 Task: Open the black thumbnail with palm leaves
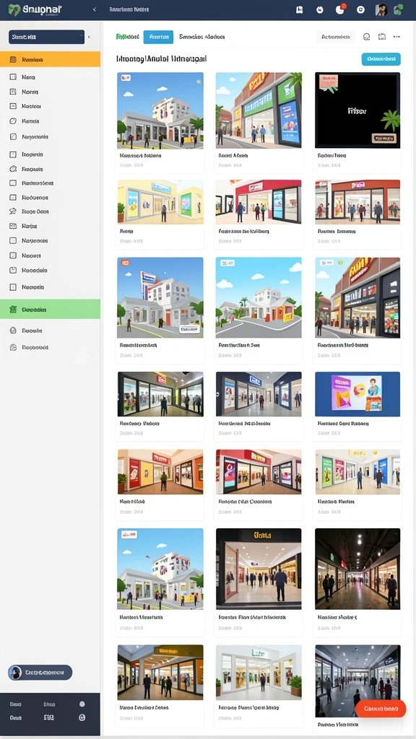(357, 110)
